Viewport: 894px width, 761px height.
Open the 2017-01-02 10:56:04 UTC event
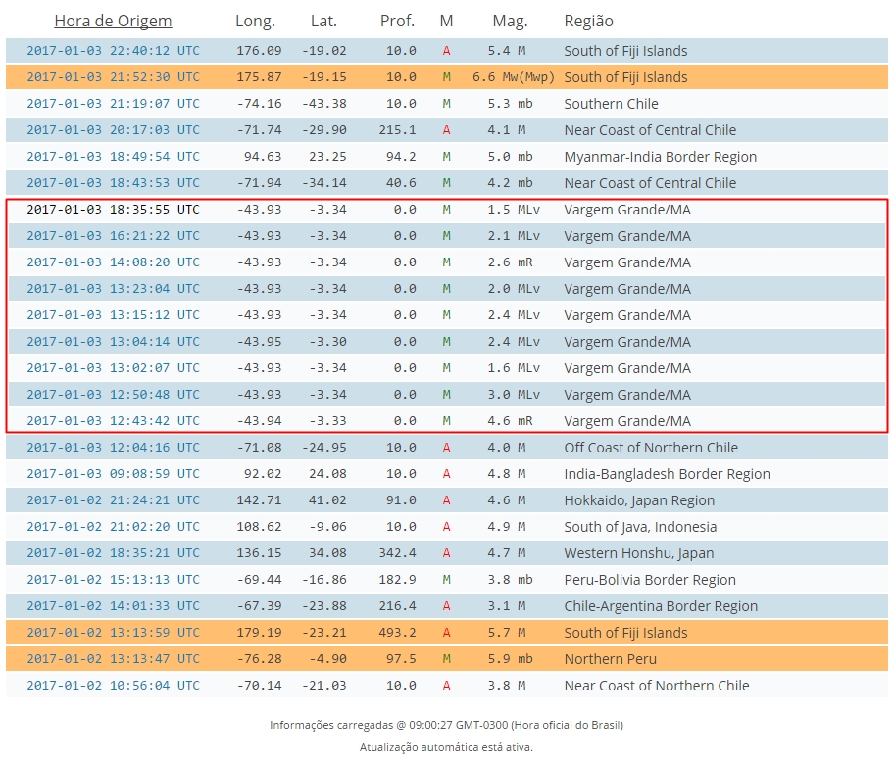tap(113, 686)
